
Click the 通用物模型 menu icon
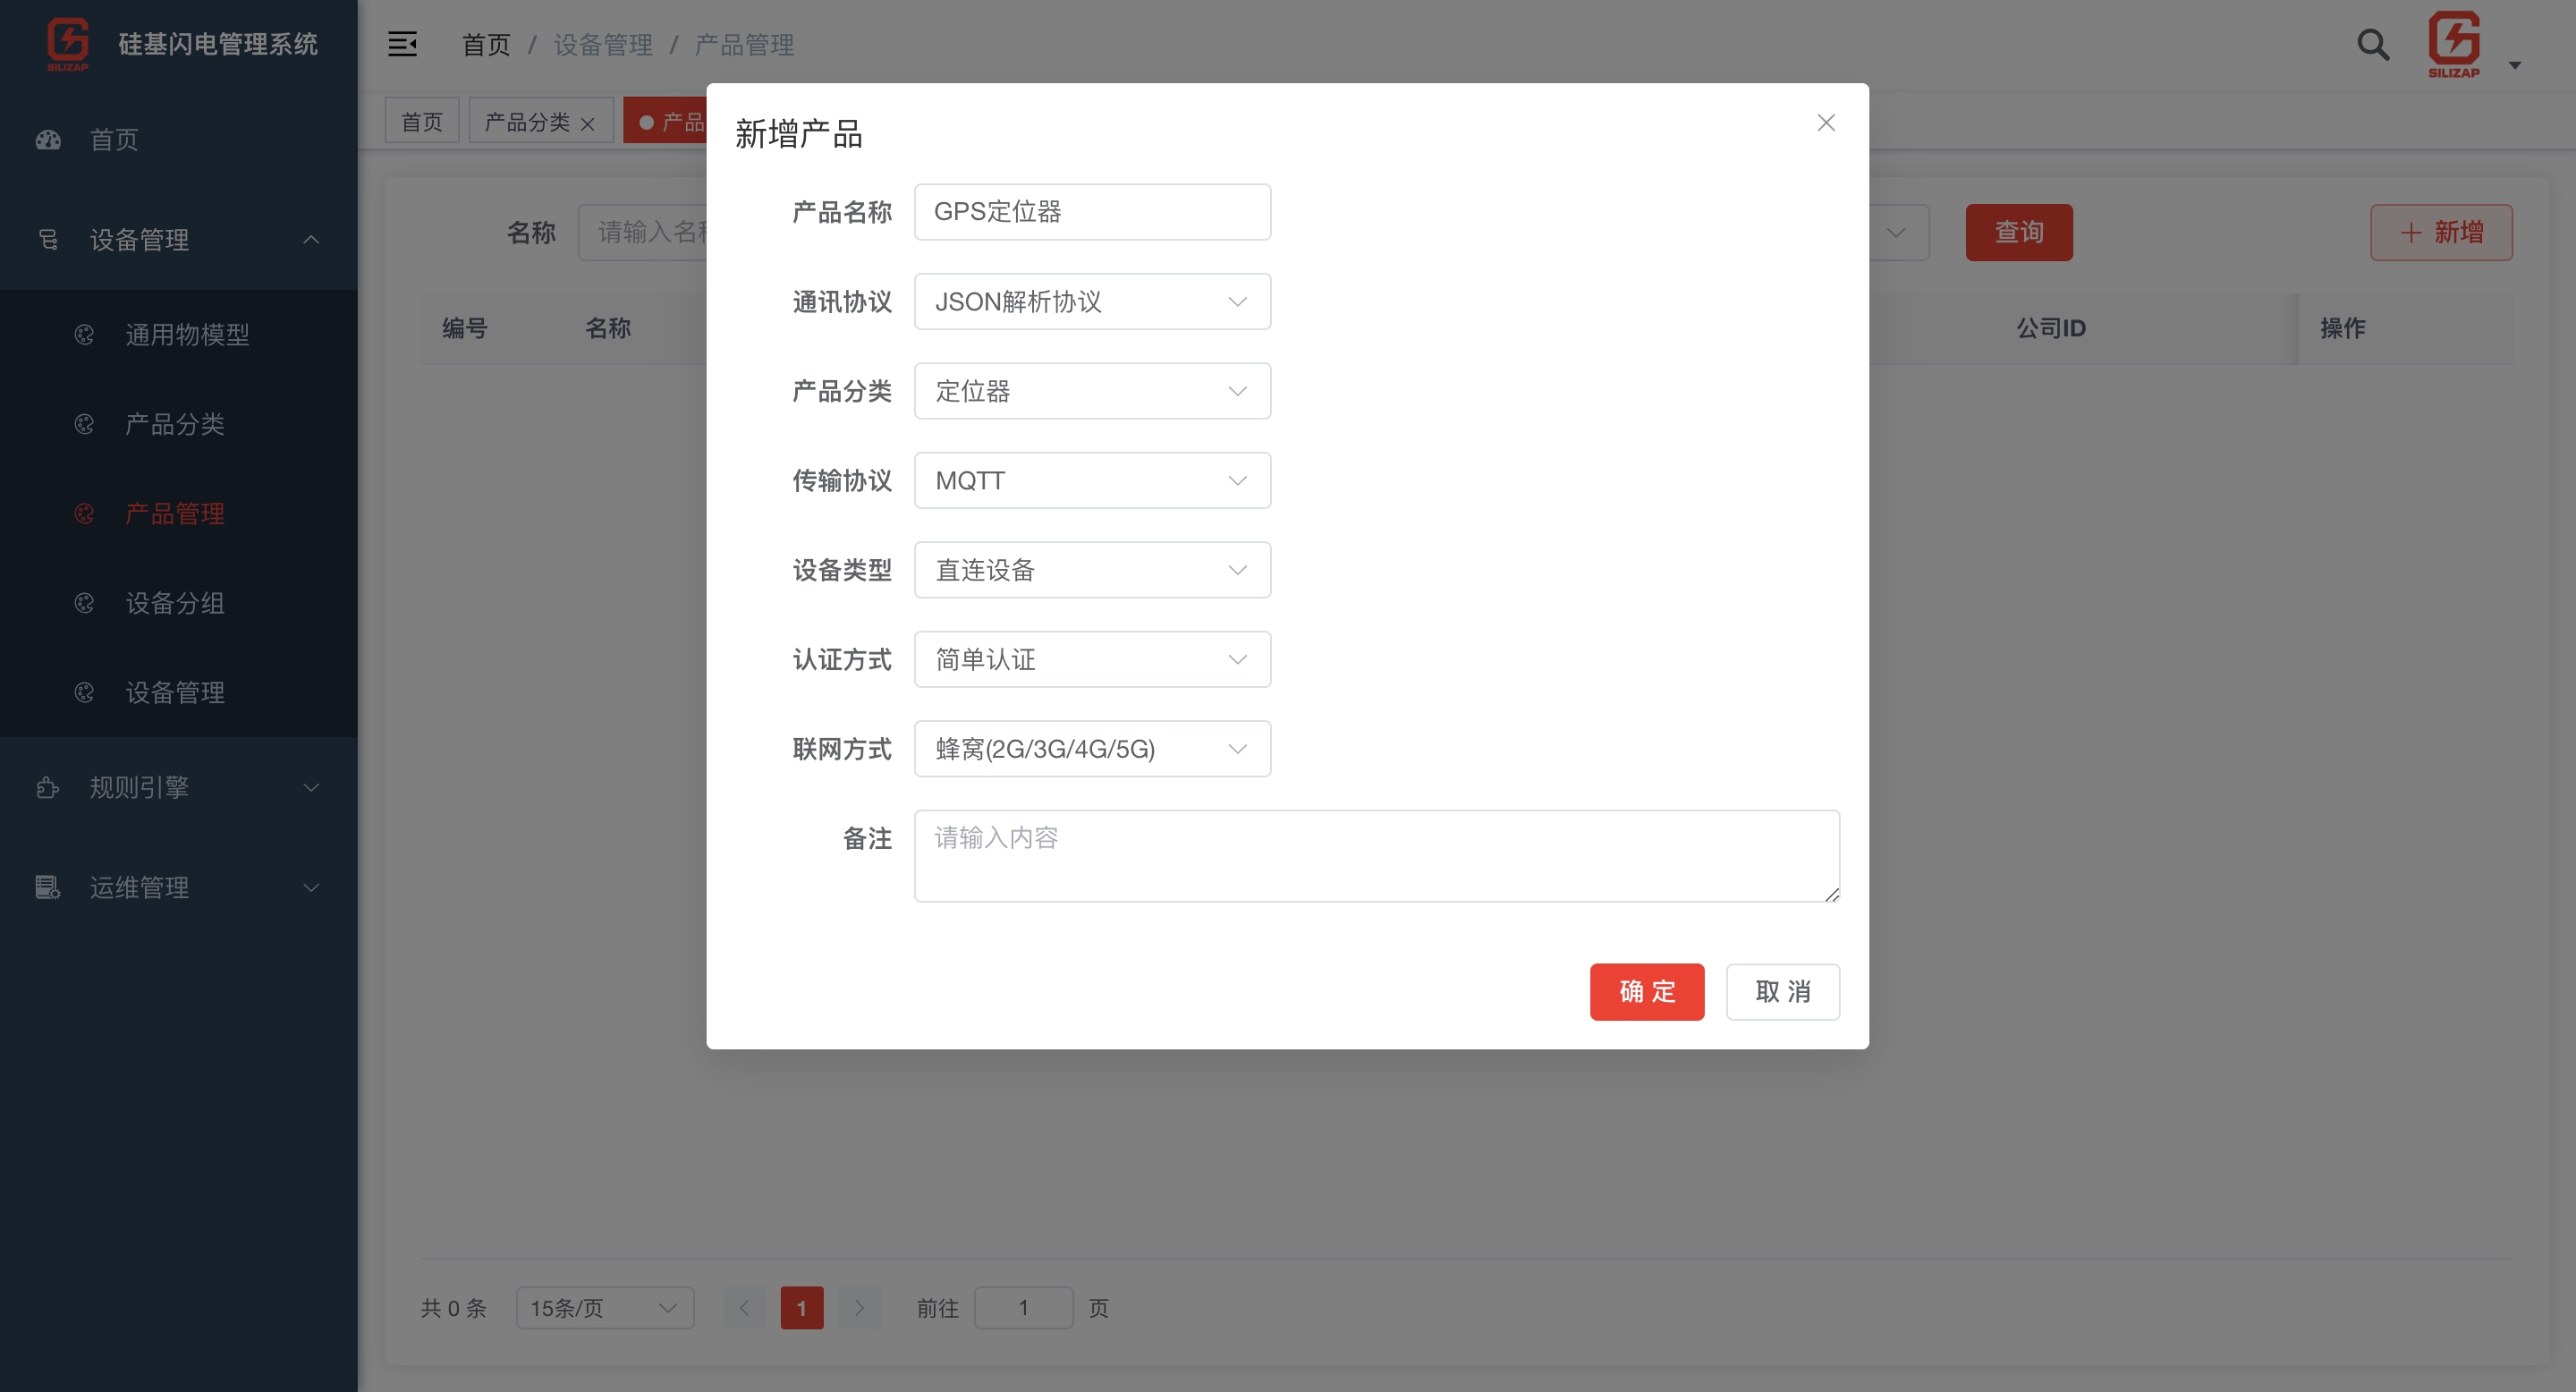coord(84,335)
